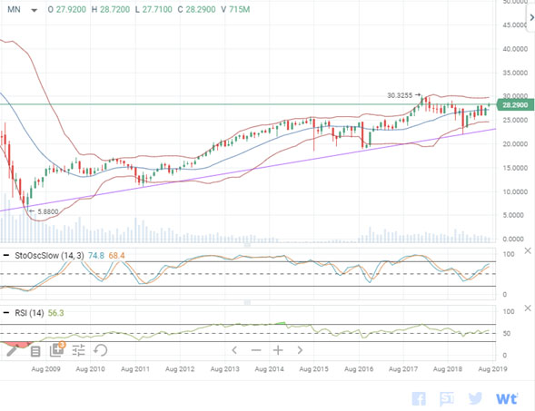Open the Wt logo link
The height and width of the screenshot is (411, 535).
(x=507, y=398)
